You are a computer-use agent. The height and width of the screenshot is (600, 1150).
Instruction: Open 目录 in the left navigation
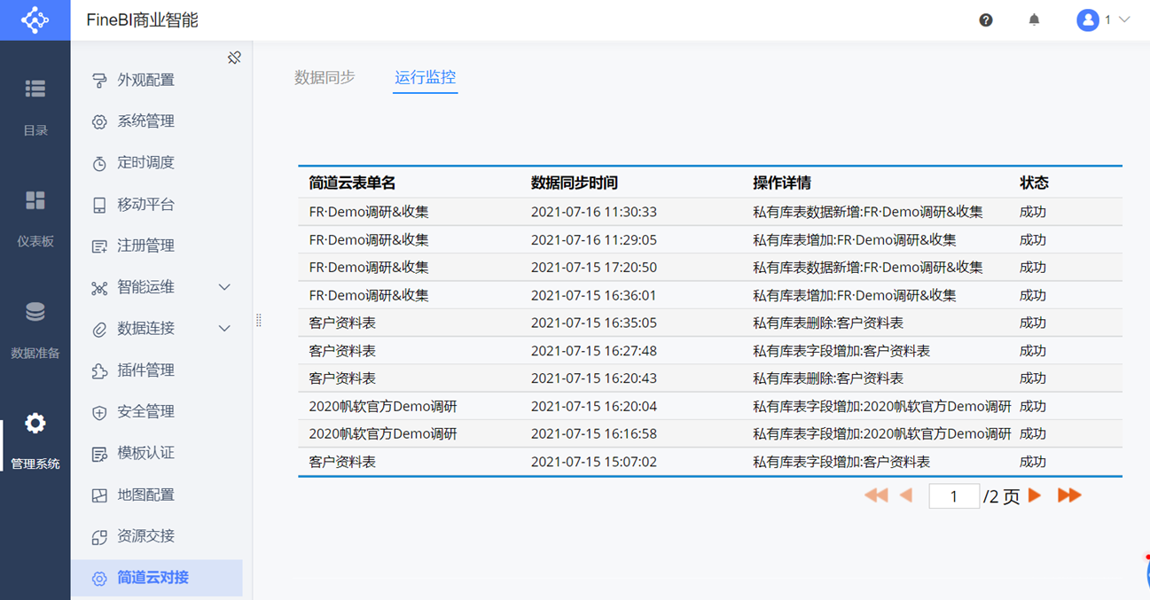pos(35,107)
